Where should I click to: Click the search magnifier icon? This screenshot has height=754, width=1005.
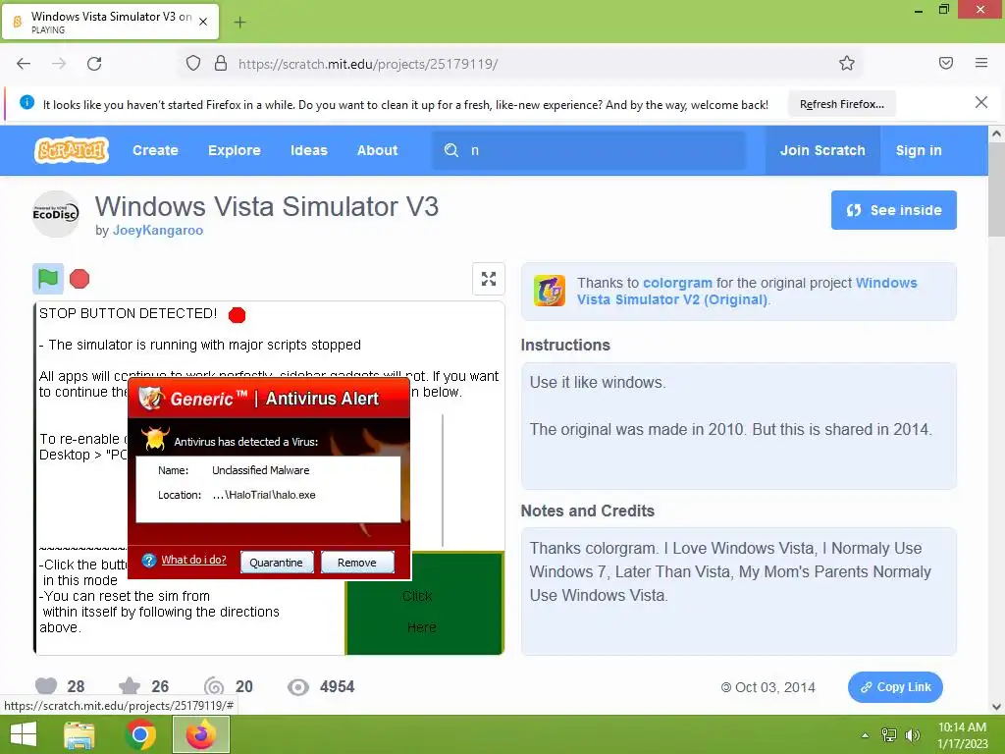451,150
